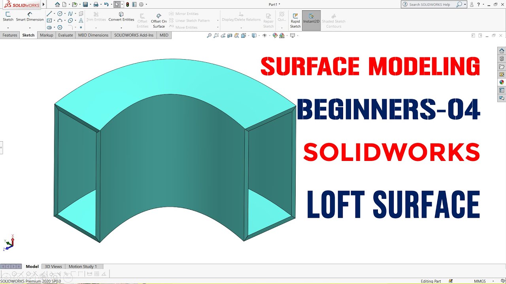This screenshot has width=506, height=284.
Task: Expand the SOLIDWORKS menu flyout arrow
Action: tap(43, 4)
